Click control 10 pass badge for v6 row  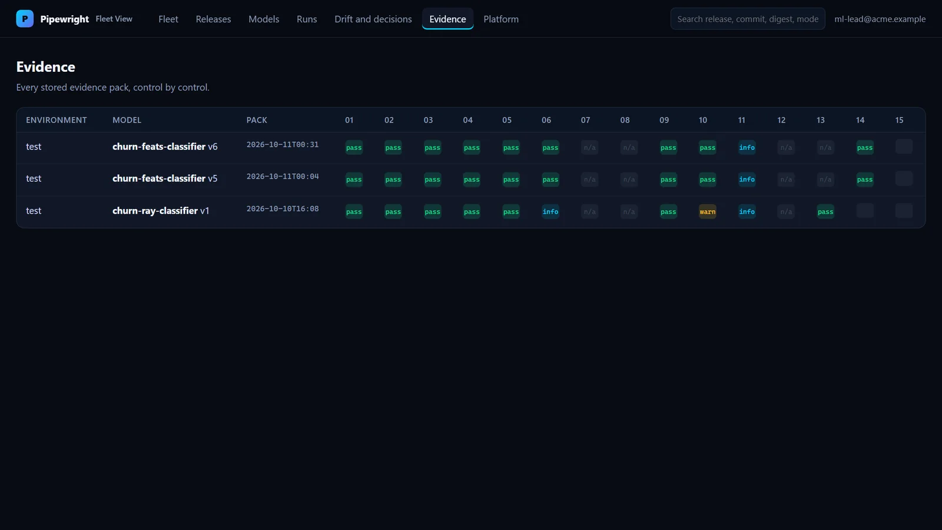pos(708,147)
